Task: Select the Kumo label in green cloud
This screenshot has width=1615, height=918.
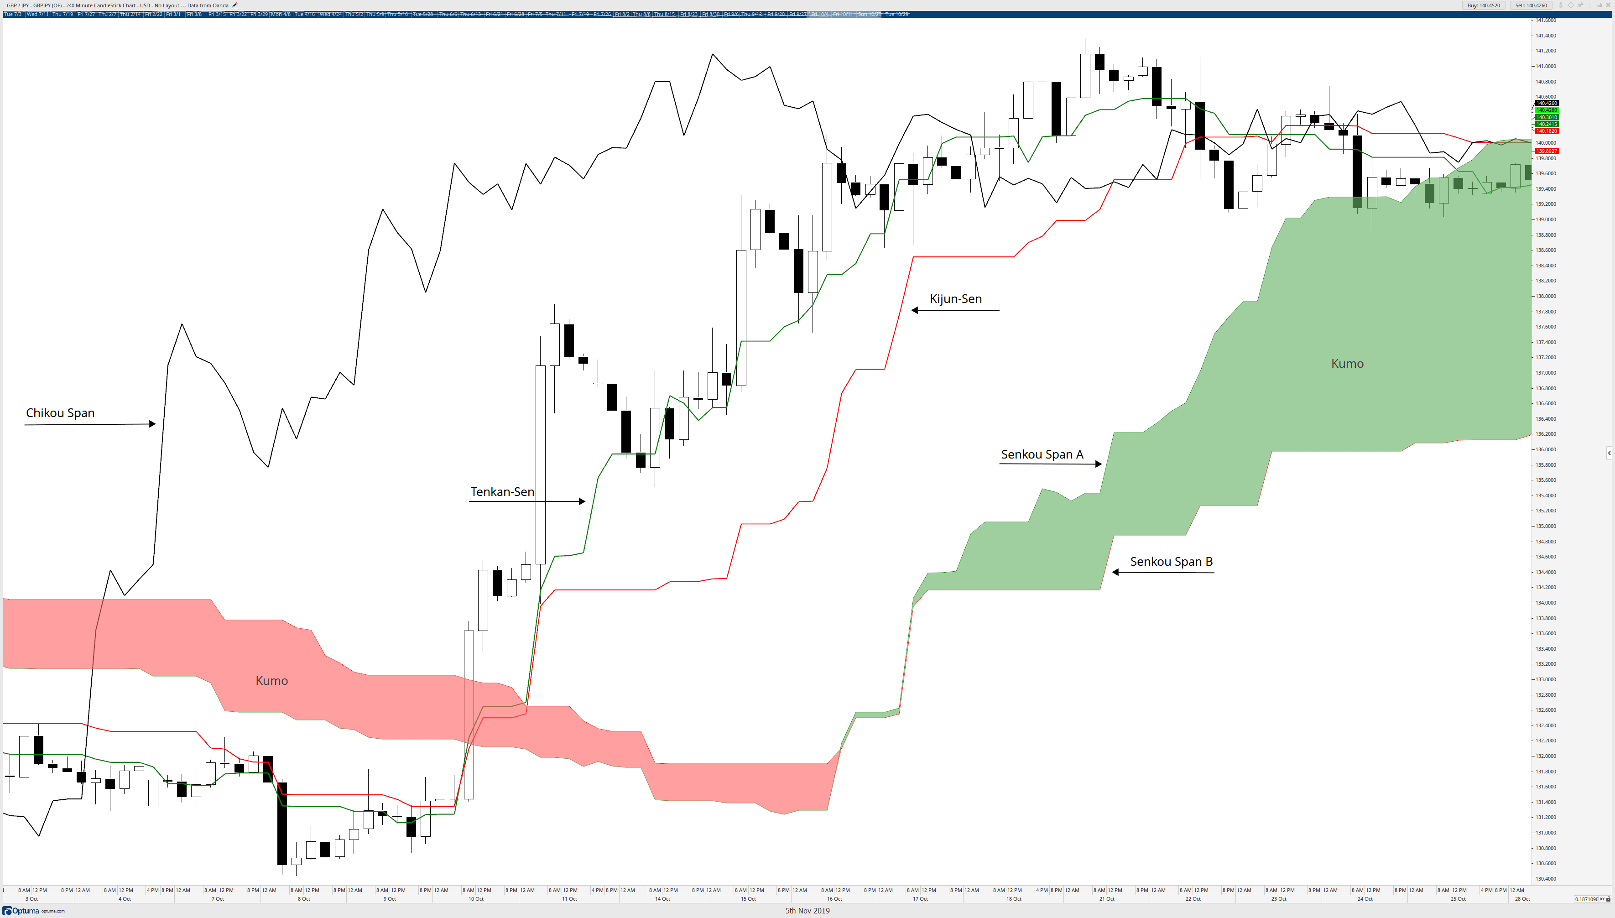Action: click(x=1347, y=363)
